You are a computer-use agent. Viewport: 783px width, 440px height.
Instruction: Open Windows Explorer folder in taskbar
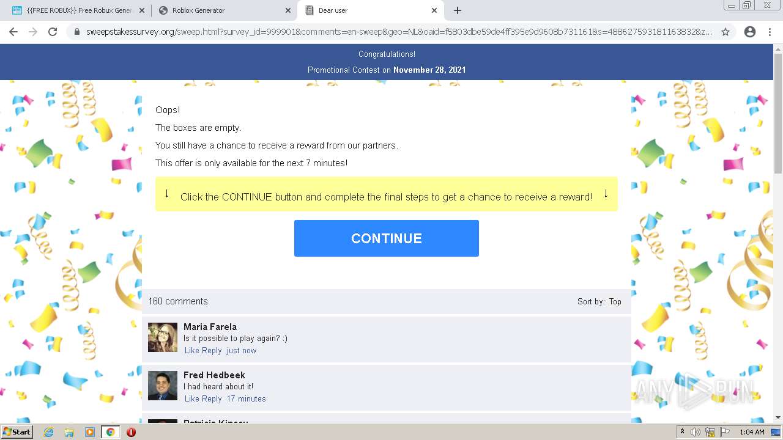(69, 432)
